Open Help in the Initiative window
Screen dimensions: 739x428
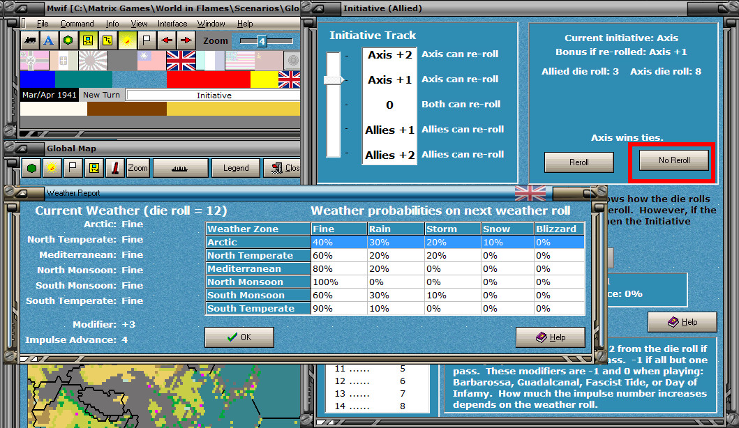(x=682, y=322)
